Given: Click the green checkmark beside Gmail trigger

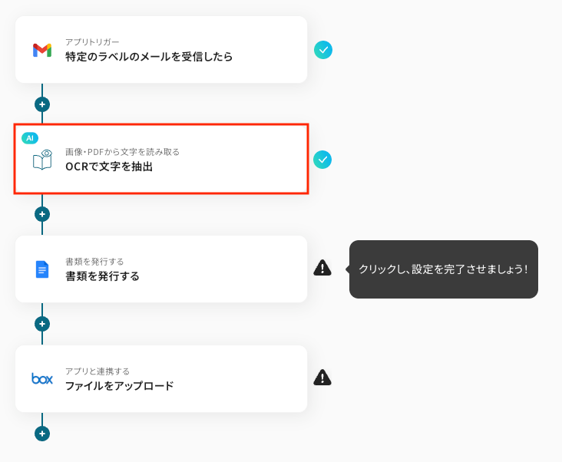Looking at the screenshot, I should click(323, 50).
